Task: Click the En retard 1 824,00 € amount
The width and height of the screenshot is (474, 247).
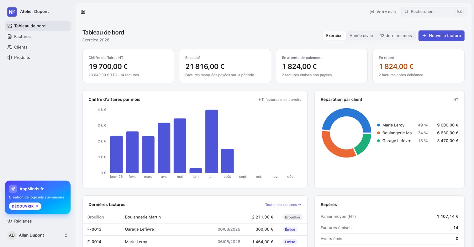Action: pos(396,66)
